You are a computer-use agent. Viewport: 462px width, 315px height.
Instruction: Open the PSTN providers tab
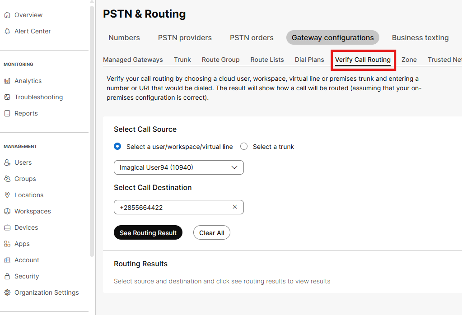[x=185, y=38]
